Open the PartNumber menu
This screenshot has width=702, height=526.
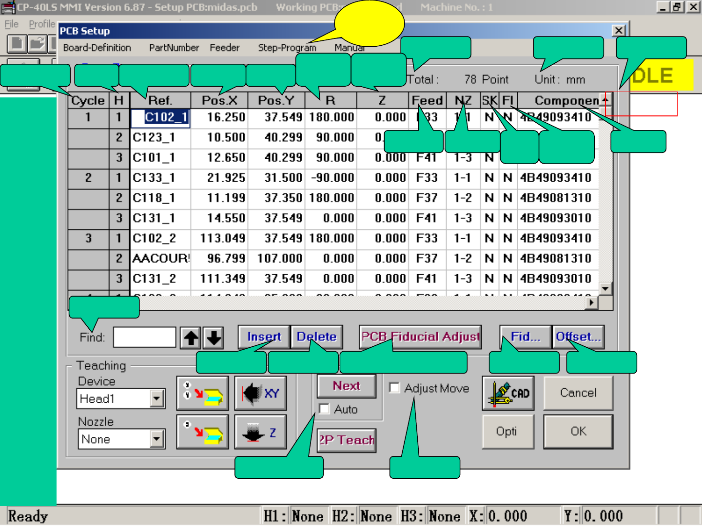174,48
